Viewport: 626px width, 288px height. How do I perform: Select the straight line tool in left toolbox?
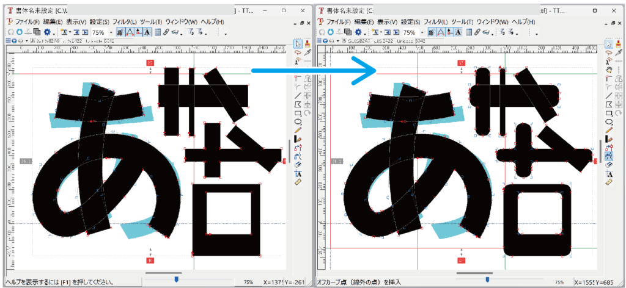pos(298,96)
